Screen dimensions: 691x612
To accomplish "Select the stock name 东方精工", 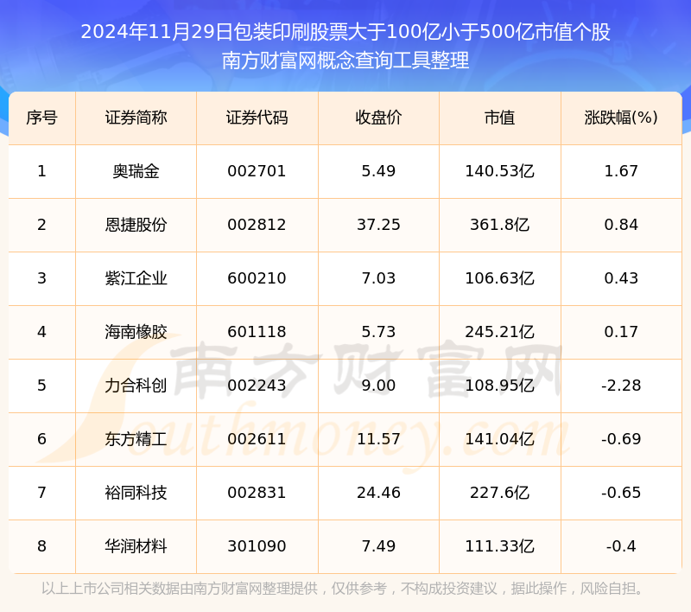I will 136,439.
